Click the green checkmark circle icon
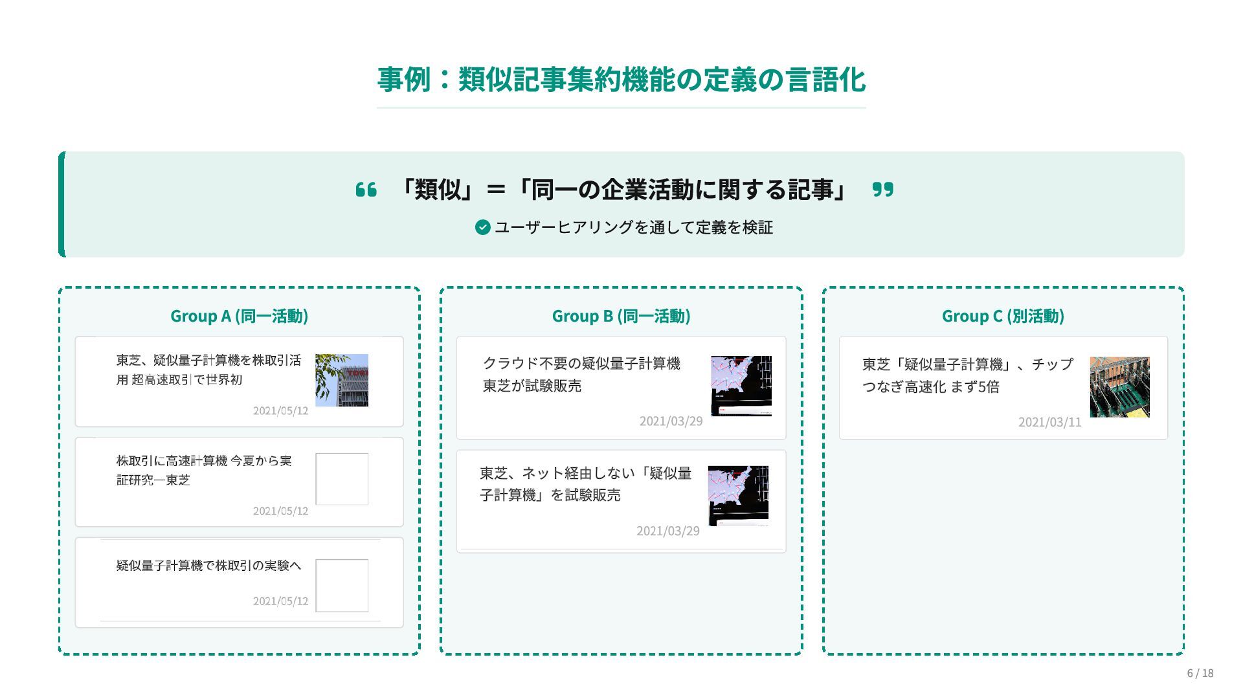 click(x=482, y=227)
